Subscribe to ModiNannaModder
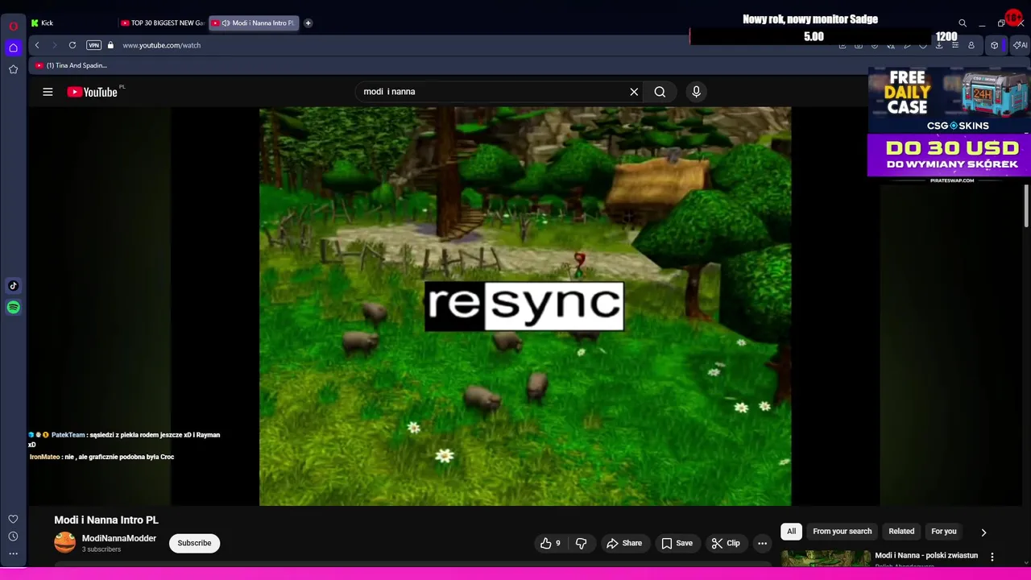1031x580 pixels. pos(194,543)
